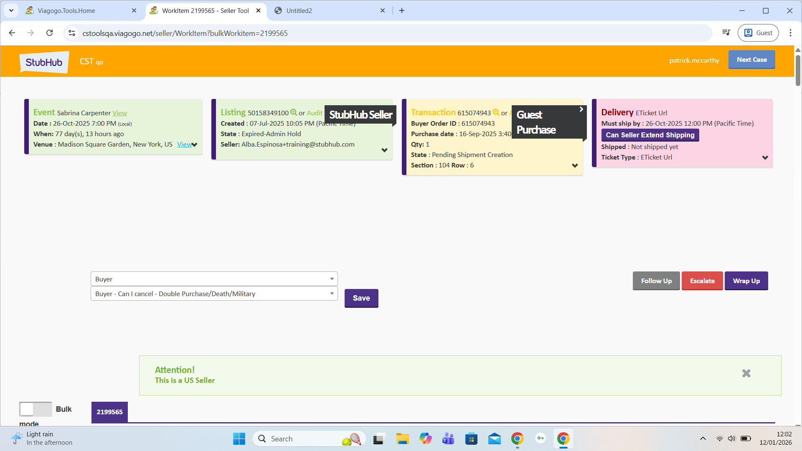Expand the Transaction card chevron

[x=575, y=166]
